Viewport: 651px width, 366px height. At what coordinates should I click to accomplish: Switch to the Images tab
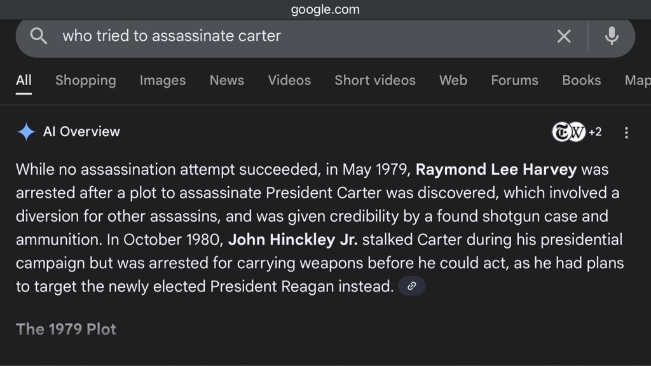162,80
